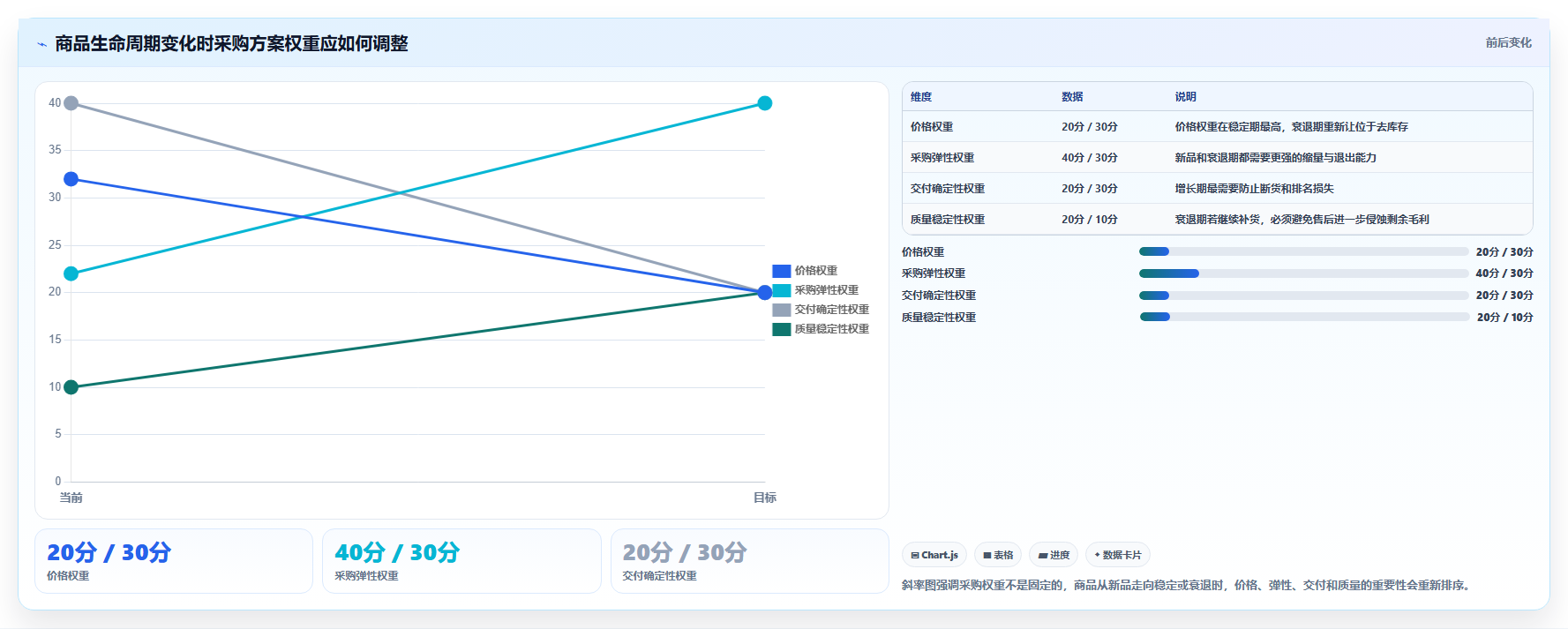The width and height of the screenshot is (1568, 629).
Task: Open the 交付确定性权重 stat card
Action: (750, 561)
